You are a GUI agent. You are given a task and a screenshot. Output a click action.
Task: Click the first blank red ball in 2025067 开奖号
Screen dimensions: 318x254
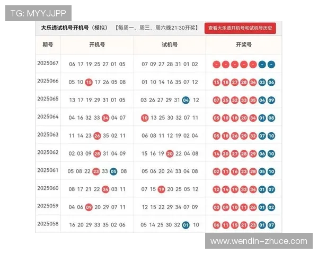(x=216, y=65)
